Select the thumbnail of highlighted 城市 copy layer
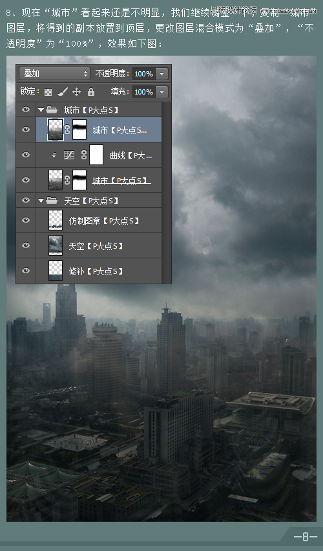Screen dimensions: 323x551 [x=56, y=129]
